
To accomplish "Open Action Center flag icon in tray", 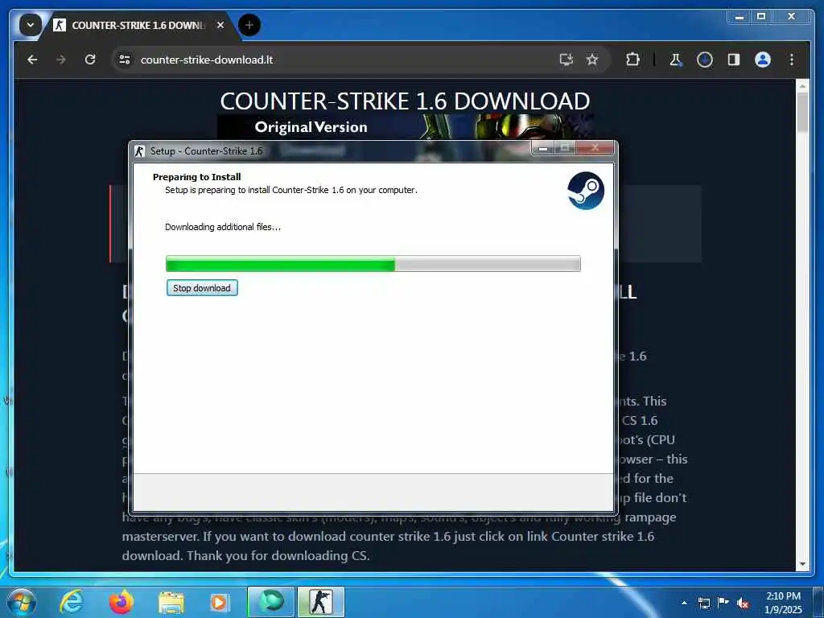I will pyautogui.click(x=723, y=602).
